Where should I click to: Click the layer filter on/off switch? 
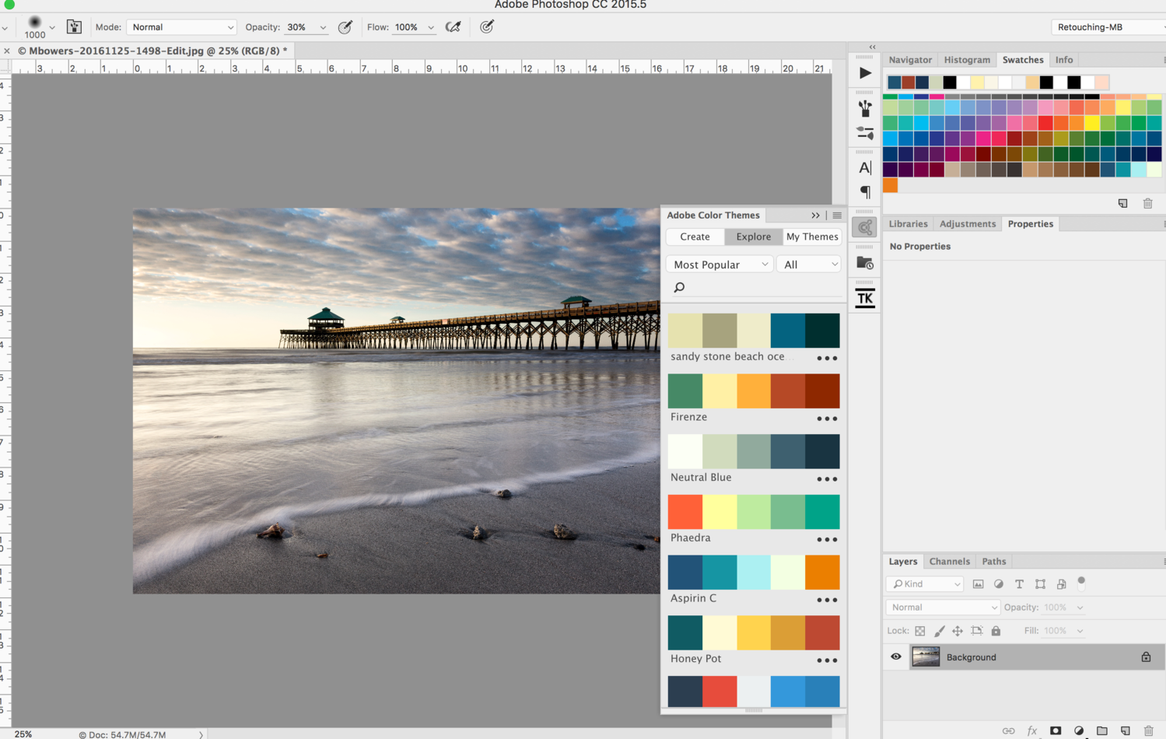(x=1081, y=582)
